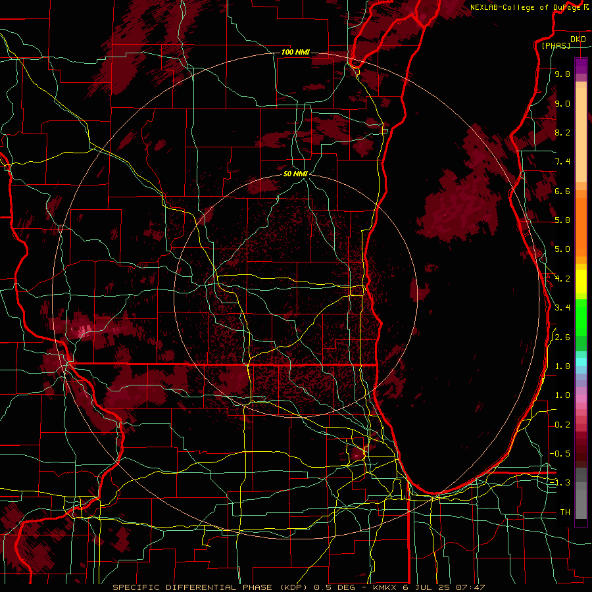Click the "TH" threshold label on scale
Screen dimensions: 592x592
pyautogui.click(x=565, y=512)
